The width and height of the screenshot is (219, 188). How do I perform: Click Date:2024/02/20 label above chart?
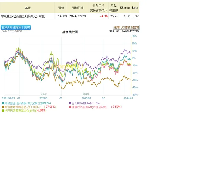click(12, 32)
